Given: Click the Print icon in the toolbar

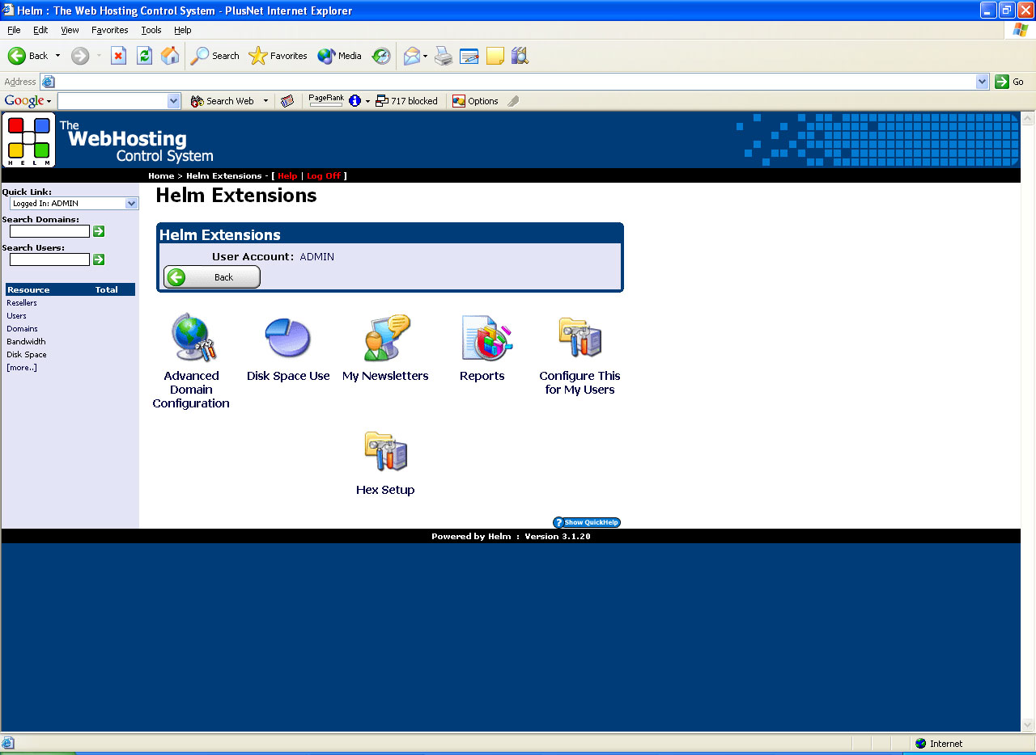Looking at the screenshot, I should coord(444,56).
